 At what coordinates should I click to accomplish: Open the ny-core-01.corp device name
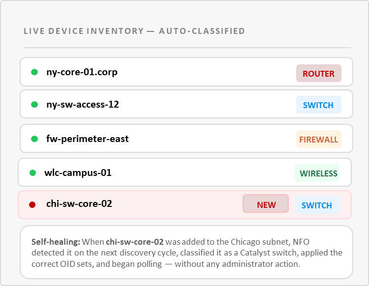click(x=82, y=72)
